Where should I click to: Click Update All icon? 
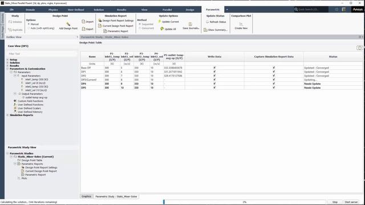tap(162, 29)
